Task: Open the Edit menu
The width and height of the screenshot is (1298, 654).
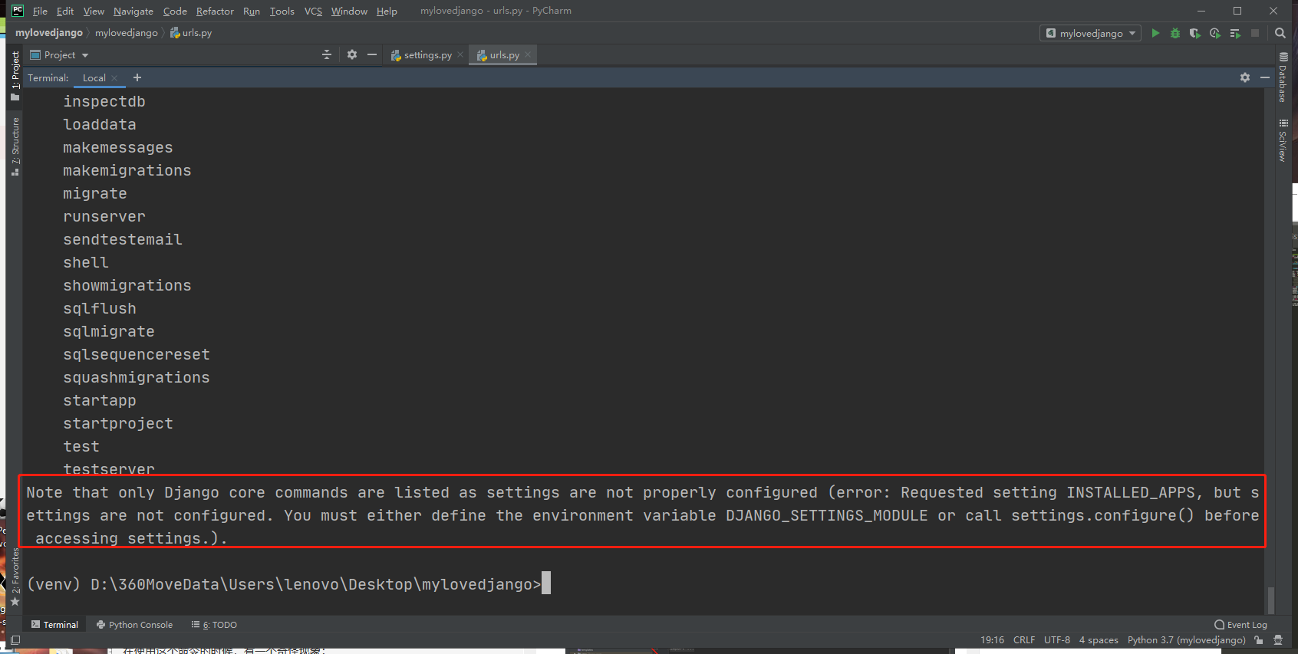Action: (65, 11)
